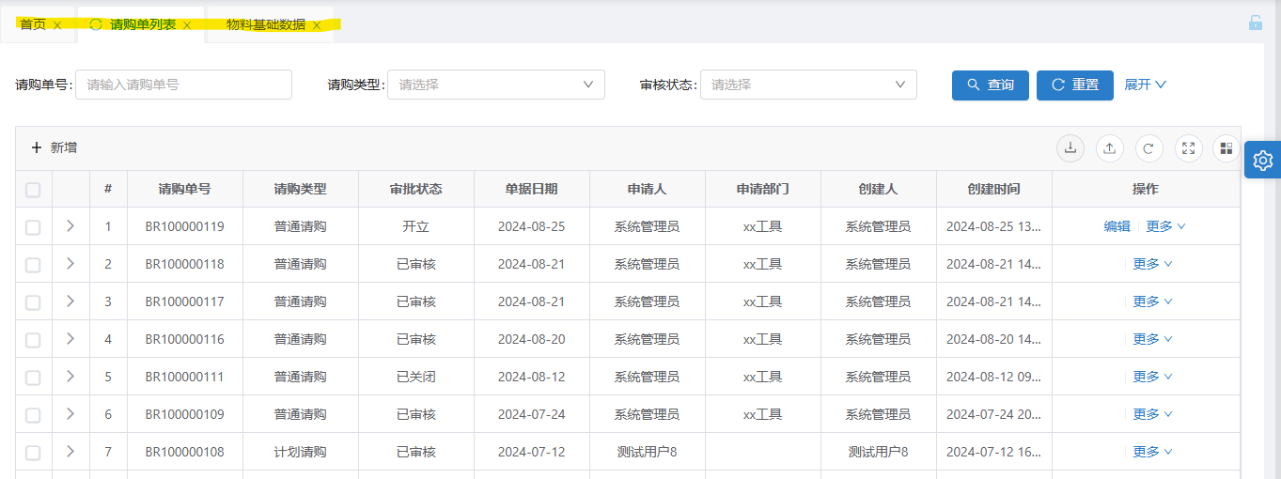1281x479 pixels.
Task: Open 更多 menu for BR100000108
Action: 1152,452
